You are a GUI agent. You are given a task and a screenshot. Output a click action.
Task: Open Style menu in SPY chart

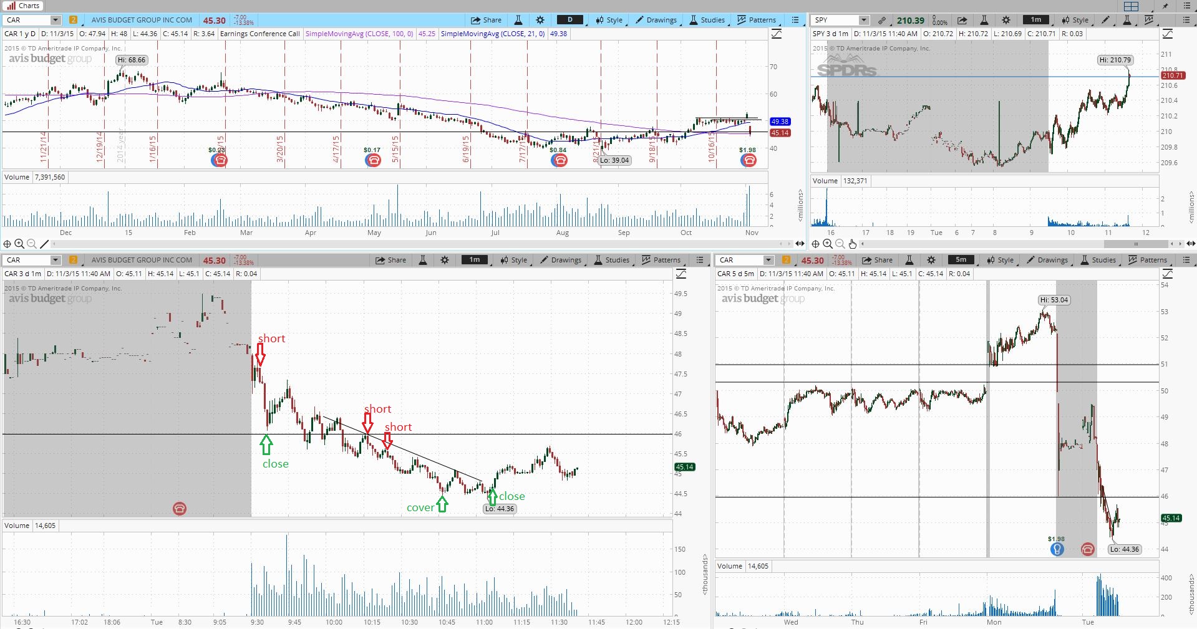[x=1075, y=20]
